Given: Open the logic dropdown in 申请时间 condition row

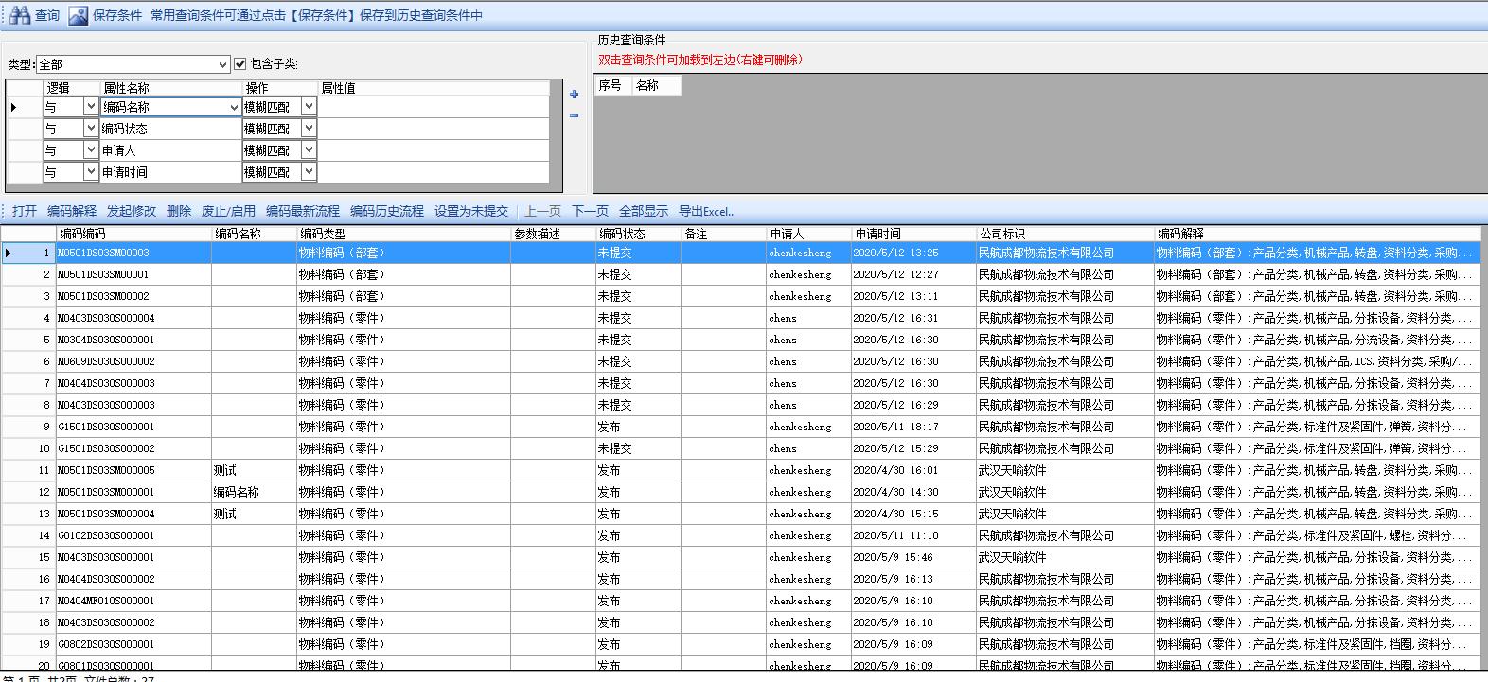Looking at the screenshot, I should coord(91,172).
